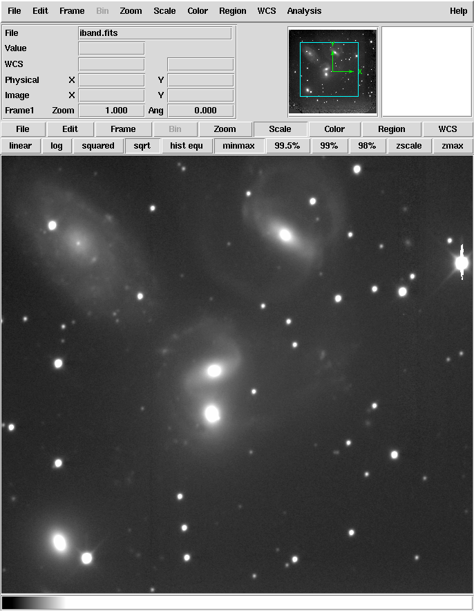Open the WCS menu in the menu bar

tap(267, 11)
